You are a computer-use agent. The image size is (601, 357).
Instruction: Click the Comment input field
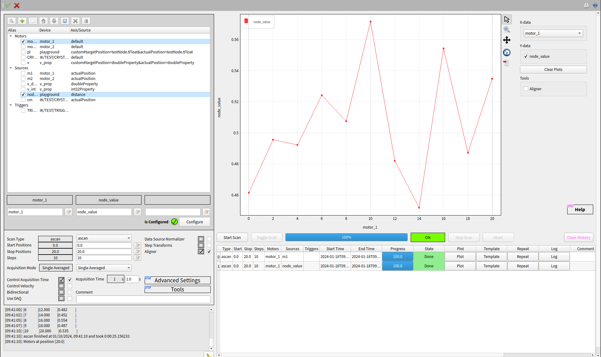point(143,300)
